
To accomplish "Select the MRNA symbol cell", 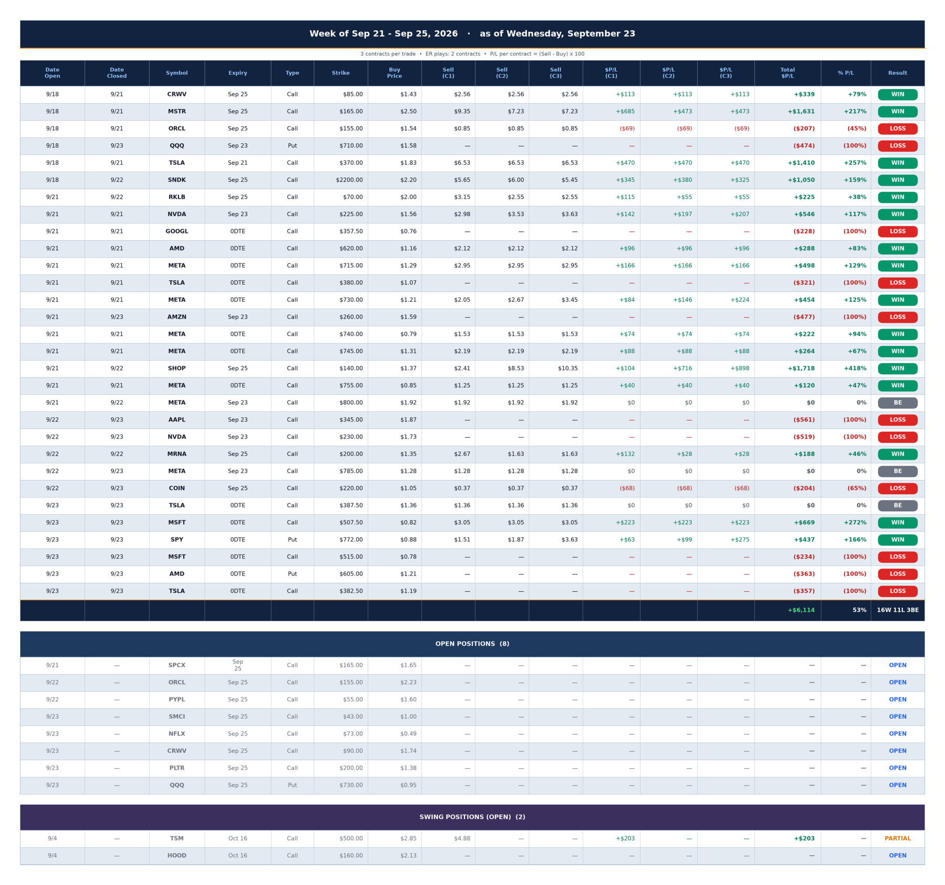I will (x=177, y=454).
